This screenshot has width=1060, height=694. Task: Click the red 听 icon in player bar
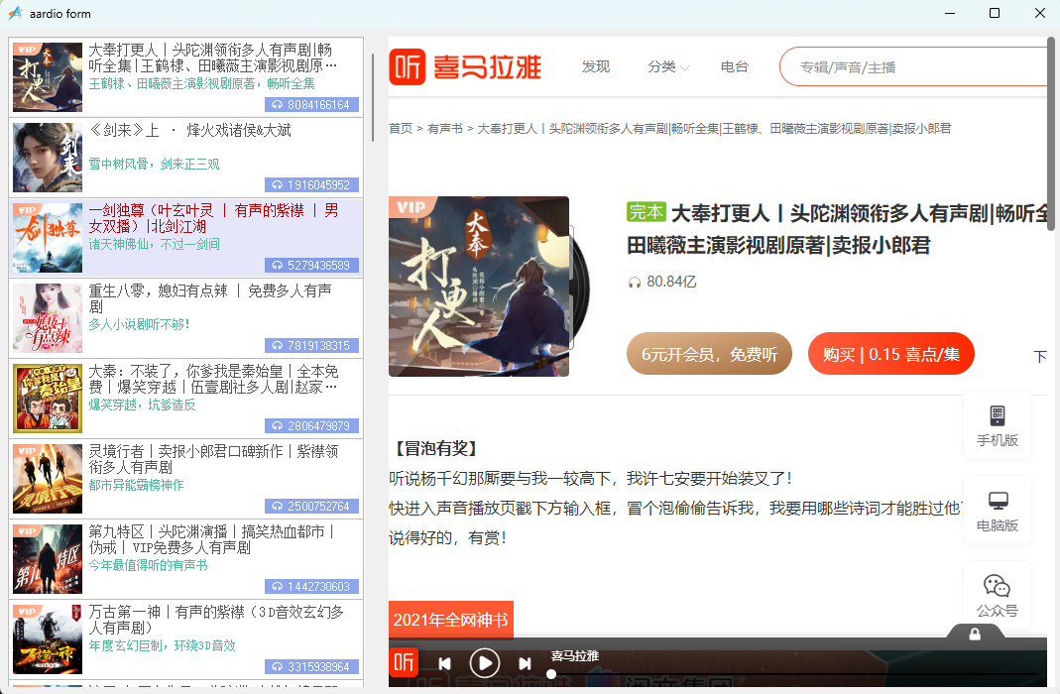[404, 662]
